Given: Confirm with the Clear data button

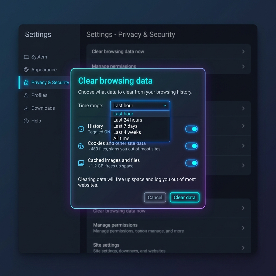Looking at the screenshot, I should click(x=184, y=198).
